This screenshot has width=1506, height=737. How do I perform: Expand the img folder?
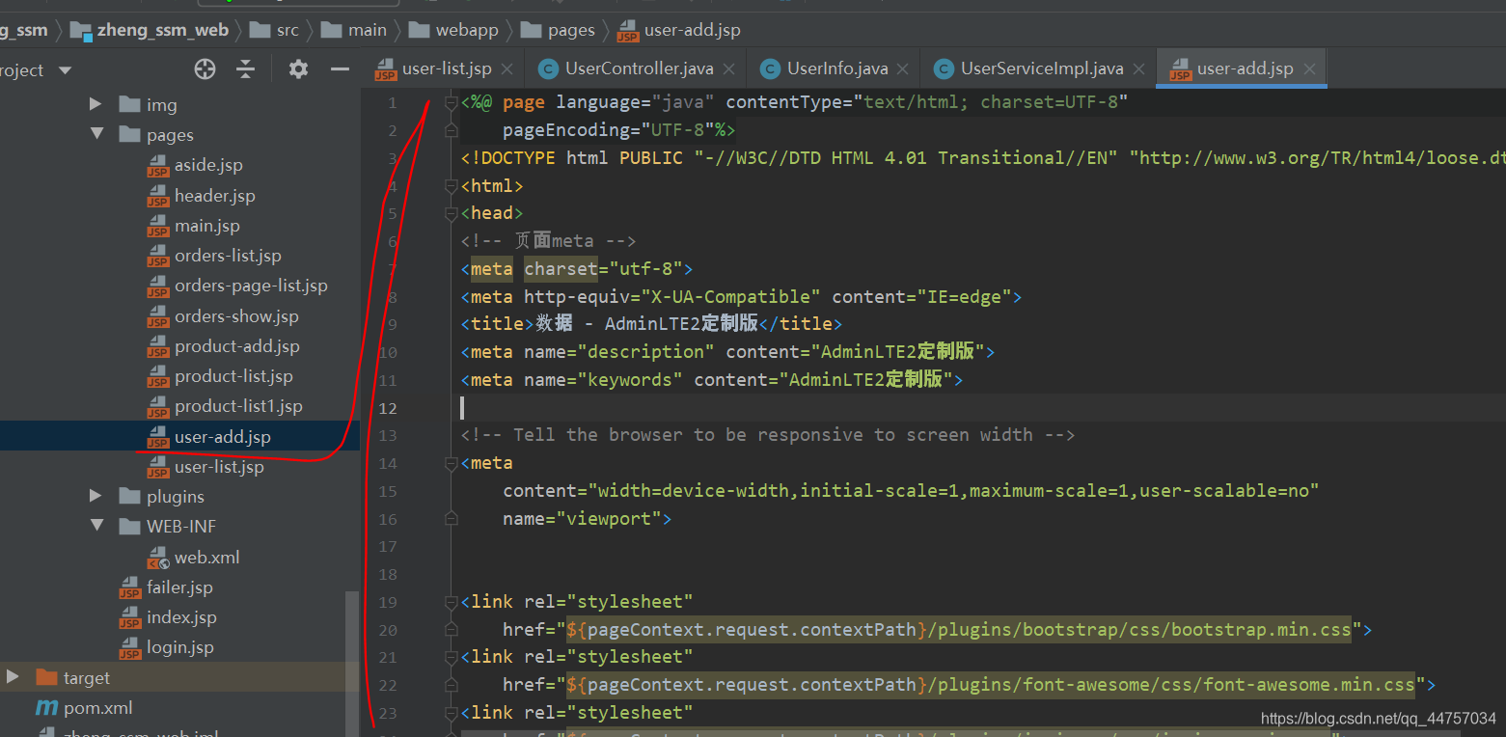(x=96, y=104)
